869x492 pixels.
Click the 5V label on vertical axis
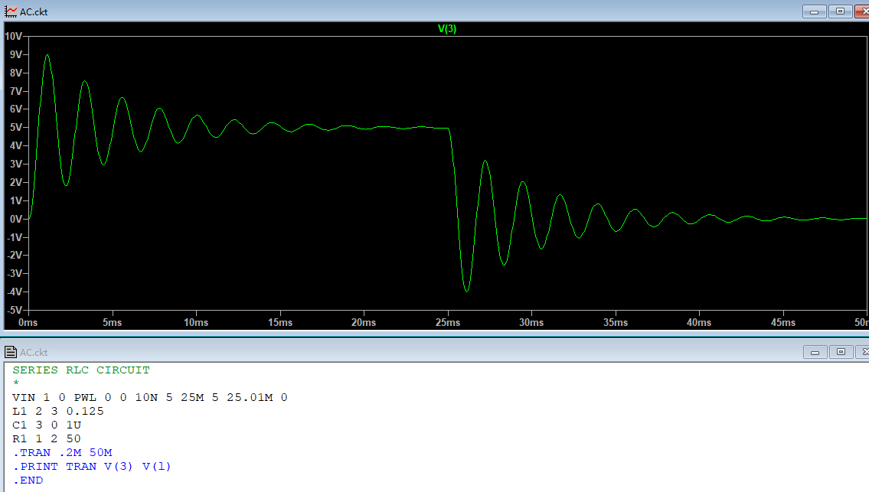(x=16, y=128)
